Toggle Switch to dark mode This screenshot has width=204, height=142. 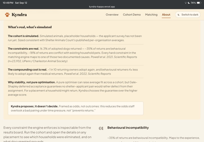(x=188, y=15)
